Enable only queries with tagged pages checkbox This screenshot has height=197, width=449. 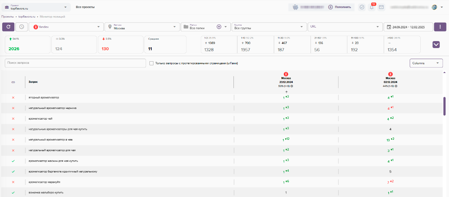pos(151,63)
